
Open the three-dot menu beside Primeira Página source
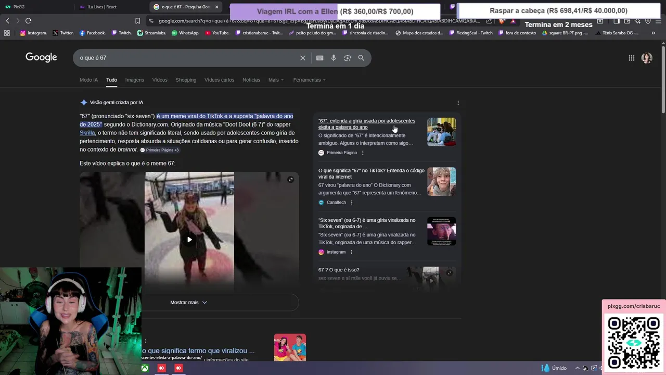pos(363,153)
